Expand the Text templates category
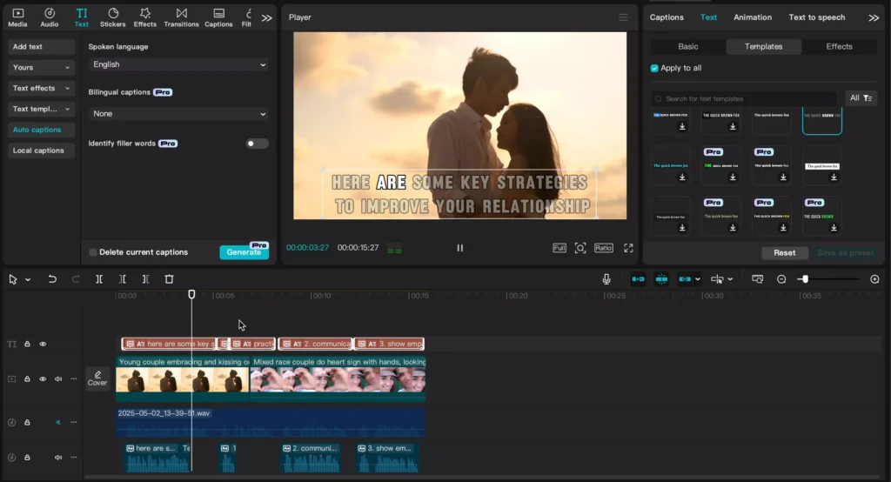The height and width of the screenshot is (482, 891). point(41,109)
